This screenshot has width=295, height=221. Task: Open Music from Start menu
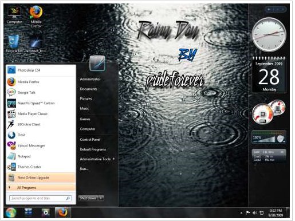84,108
